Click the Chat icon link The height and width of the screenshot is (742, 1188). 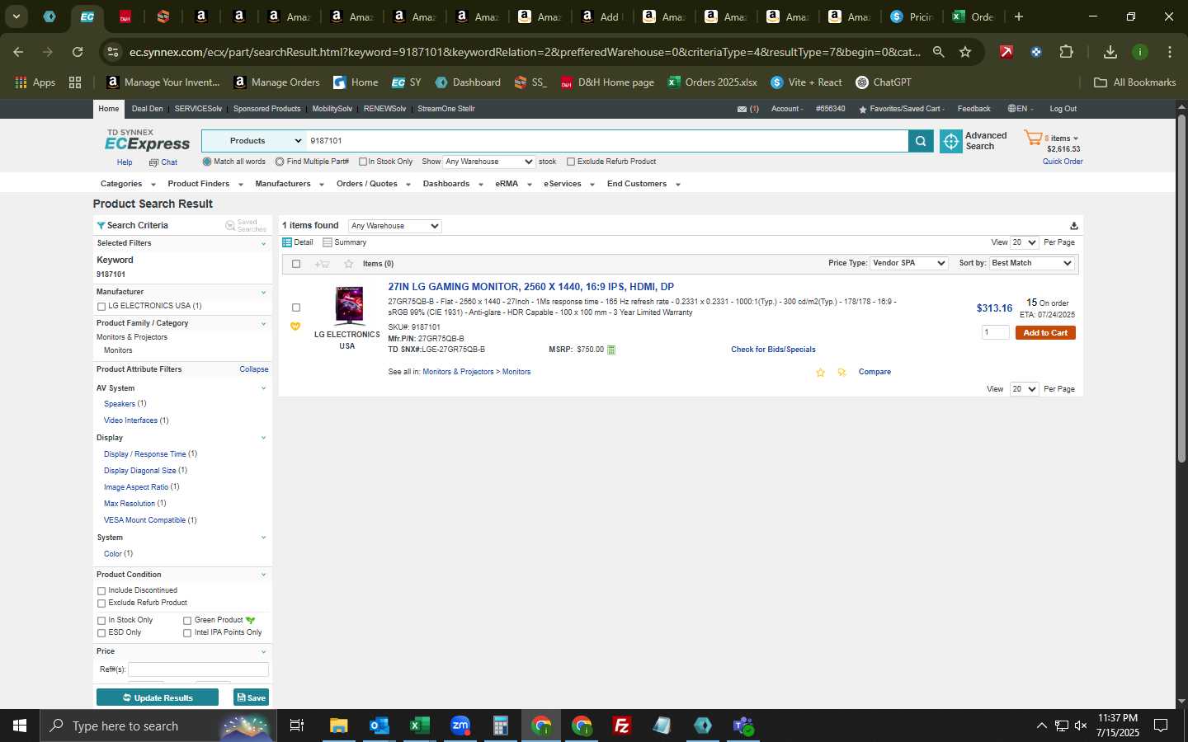153,162
